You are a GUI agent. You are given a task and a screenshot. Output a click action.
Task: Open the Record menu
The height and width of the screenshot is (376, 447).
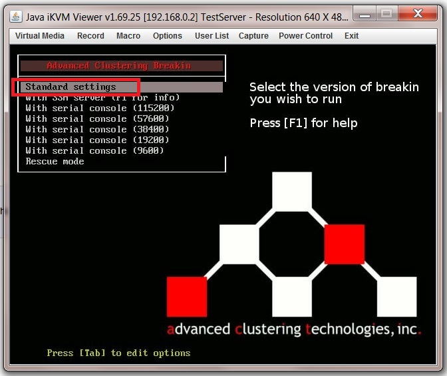coord(90,36)
